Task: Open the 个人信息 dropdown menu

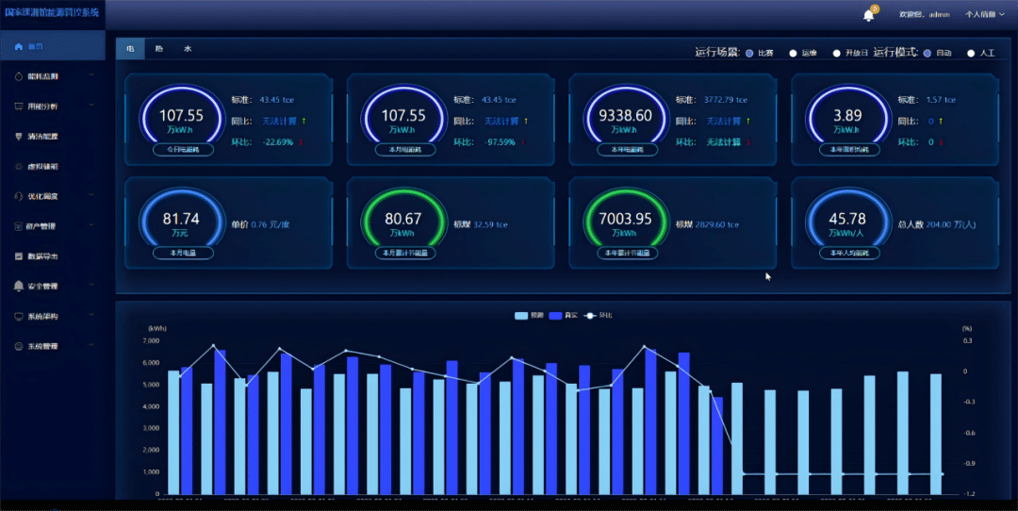Action: coord(985,15)
